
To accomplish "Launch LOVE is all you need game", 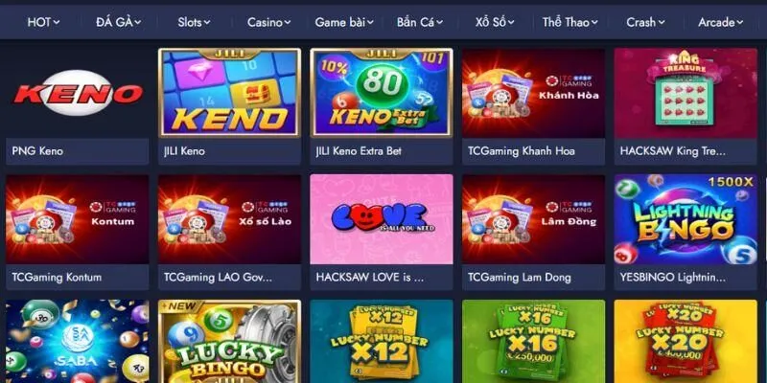I will pos(382,219).
